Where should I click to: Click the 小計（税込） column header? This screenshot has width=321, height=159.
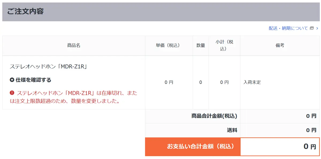point(224,45)
